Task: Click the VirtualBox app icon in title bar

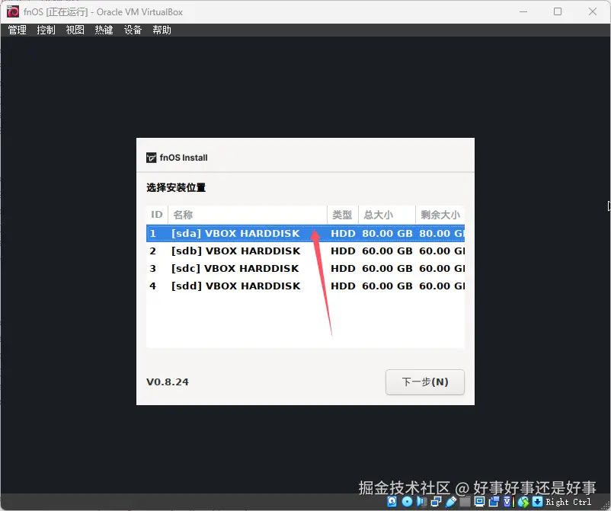Action: coord(12,11)
